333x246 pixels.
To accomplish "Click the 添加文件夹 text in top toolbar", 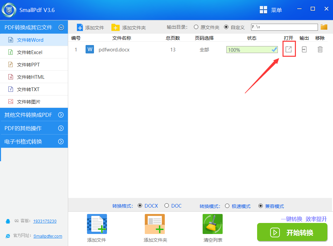I will 134,28.
